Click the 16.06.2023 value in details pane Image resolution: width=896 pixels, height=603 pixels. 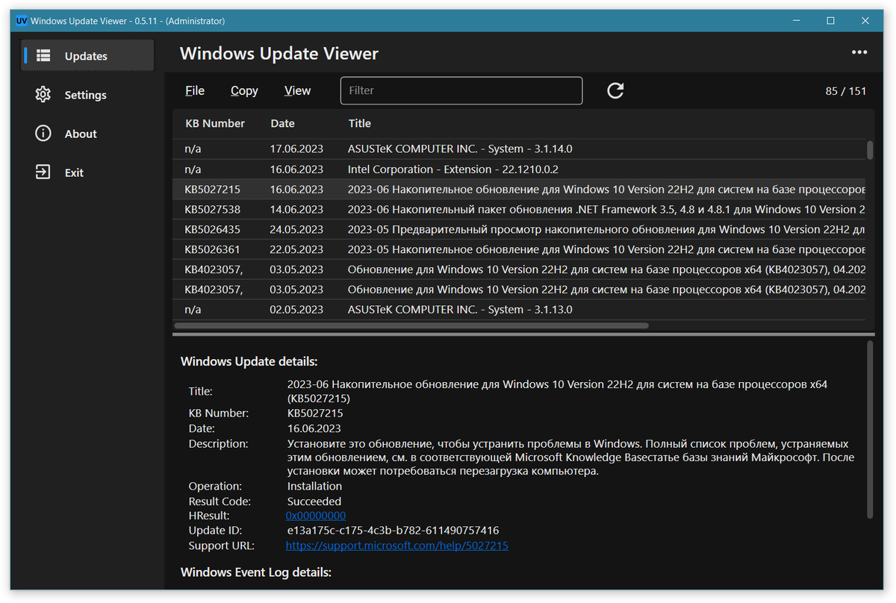(x=314, y=428)
